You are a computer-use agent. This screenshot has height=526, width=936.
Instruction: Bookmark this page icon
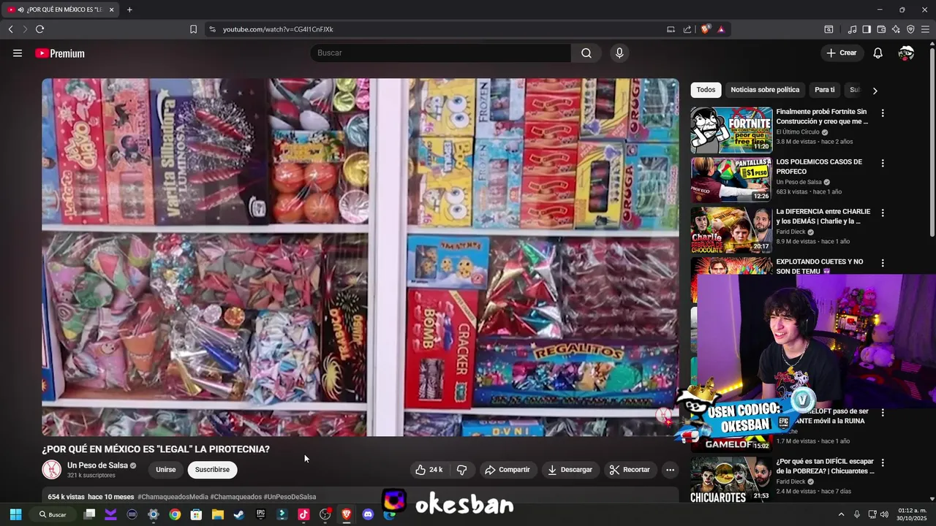(x=193, y=29)
